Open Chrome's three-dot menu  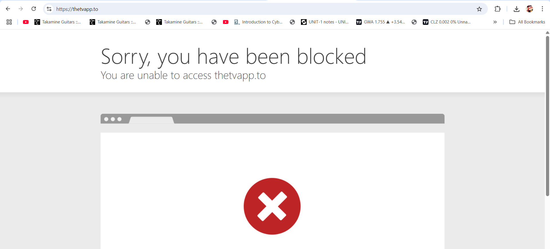[542, 9]
